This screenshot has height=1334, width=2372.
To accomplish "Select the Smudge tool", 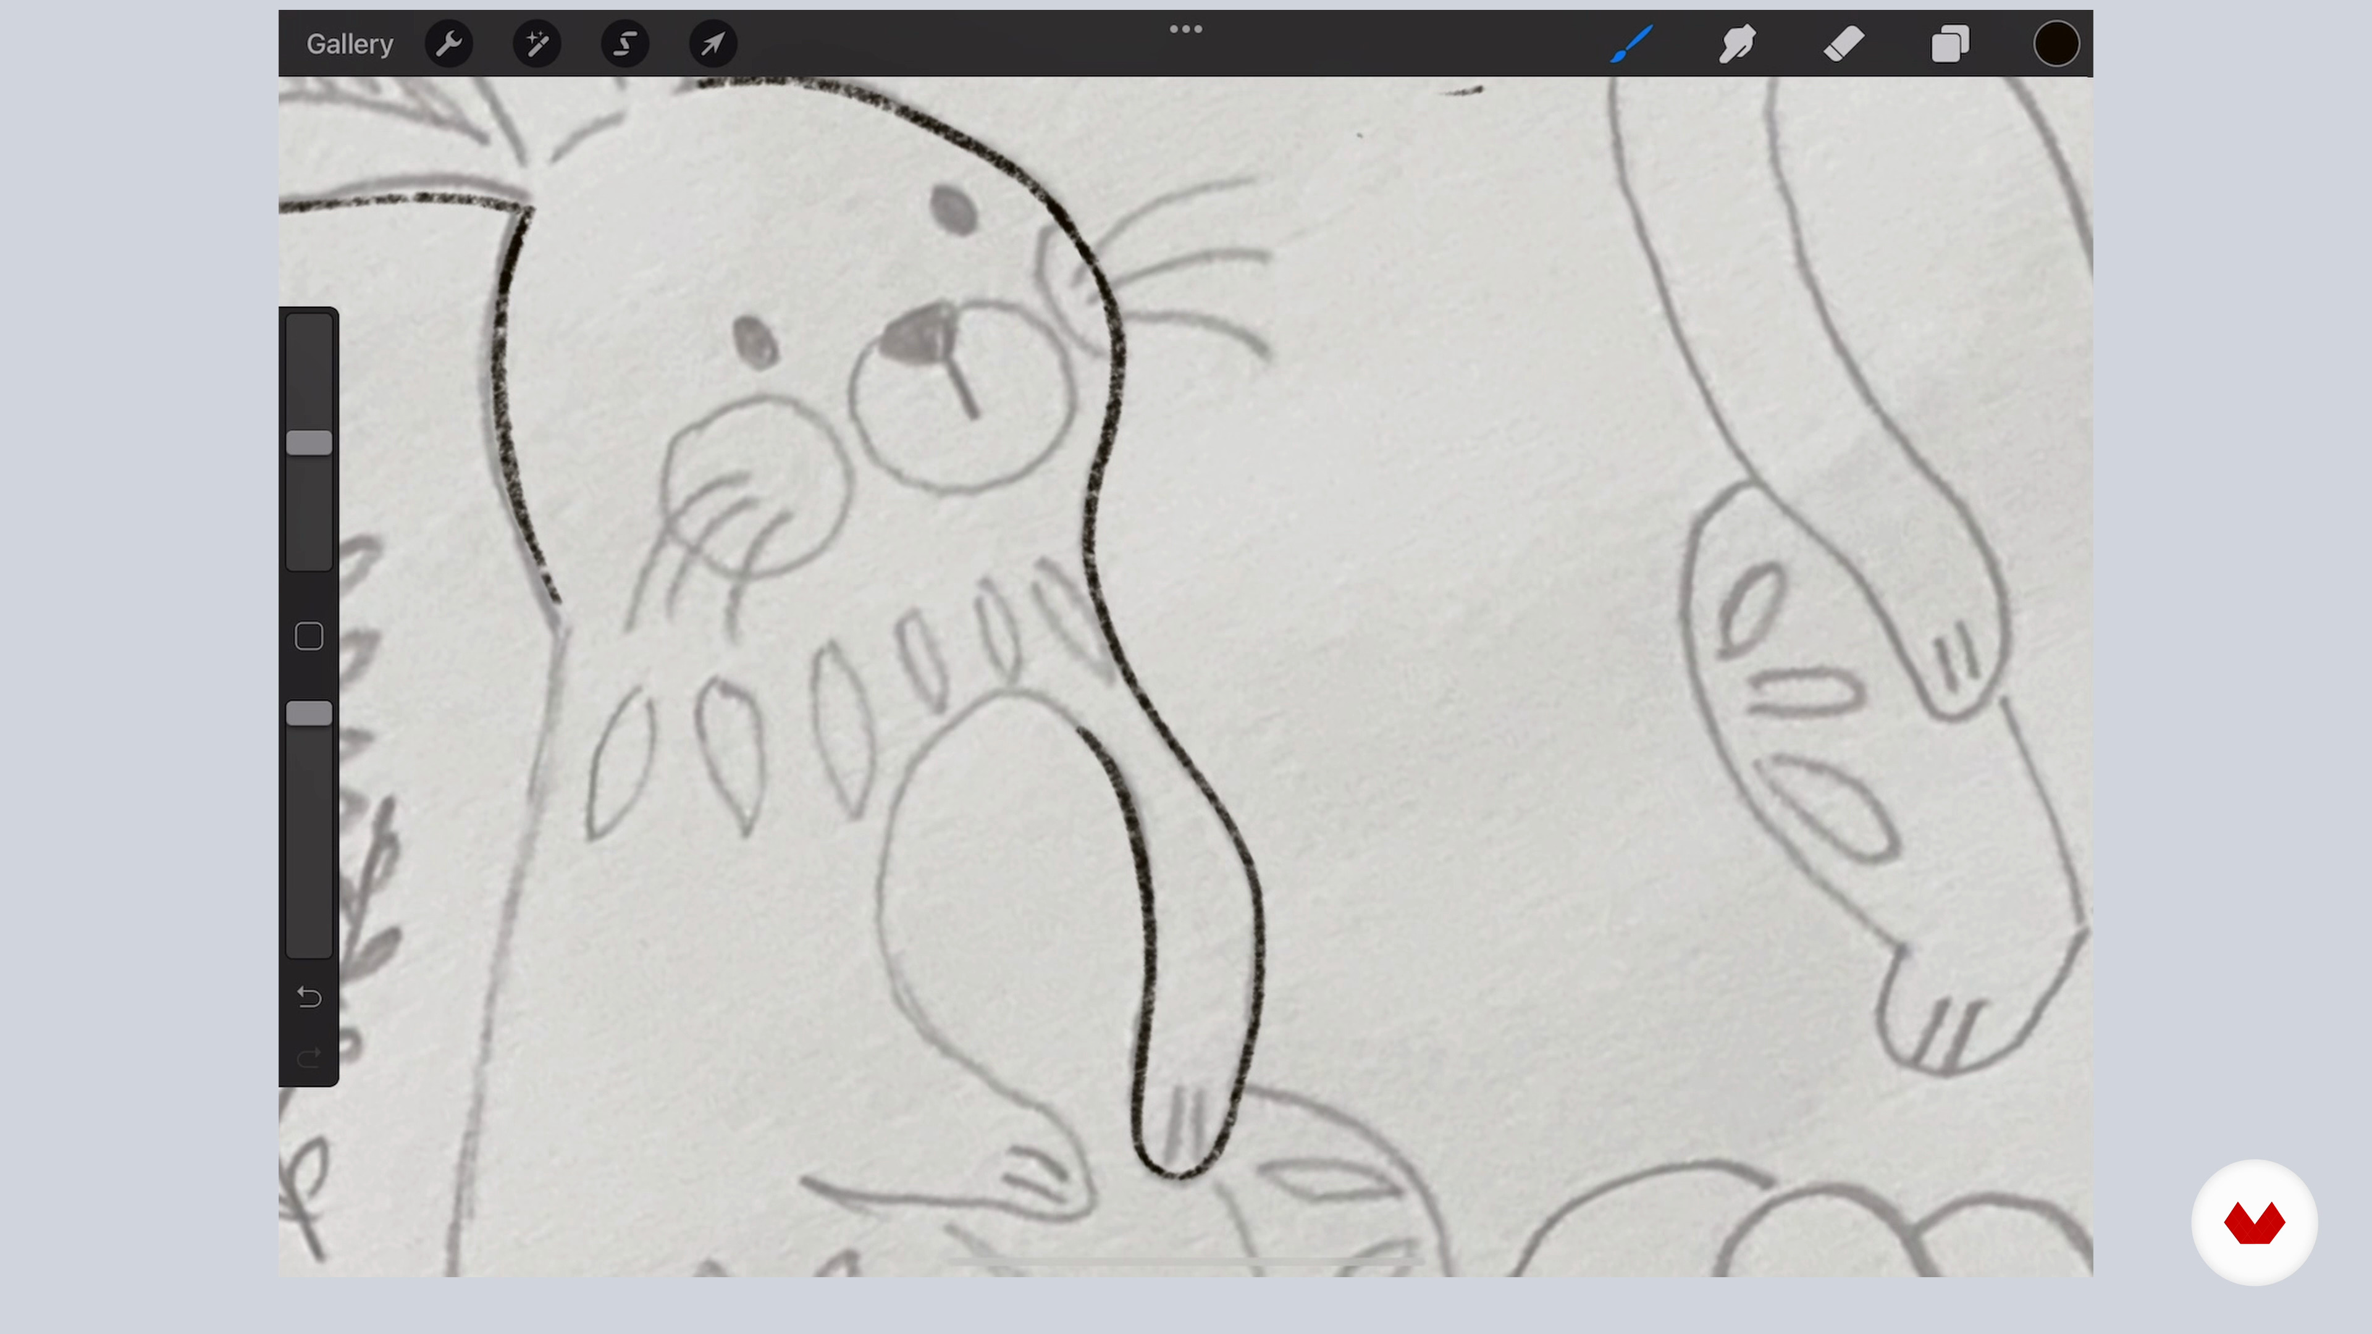I will pyautogui.click(x=1738, y=44).
